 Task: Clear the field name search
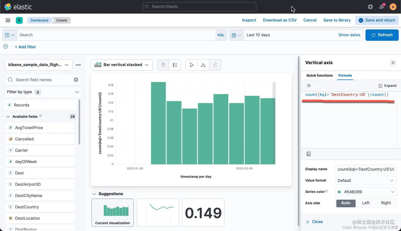click(76, 80)
